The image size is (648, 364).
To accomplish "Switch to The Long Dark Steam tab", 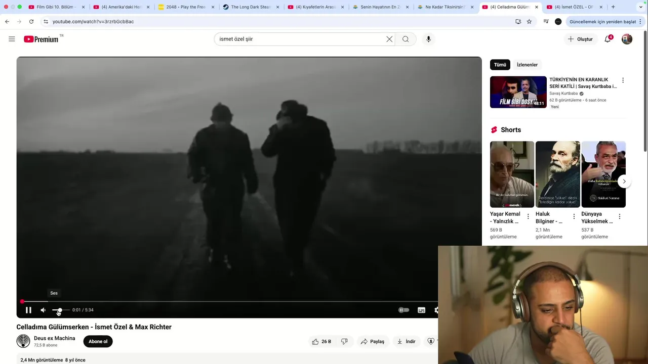I will (x=250, y=7).
